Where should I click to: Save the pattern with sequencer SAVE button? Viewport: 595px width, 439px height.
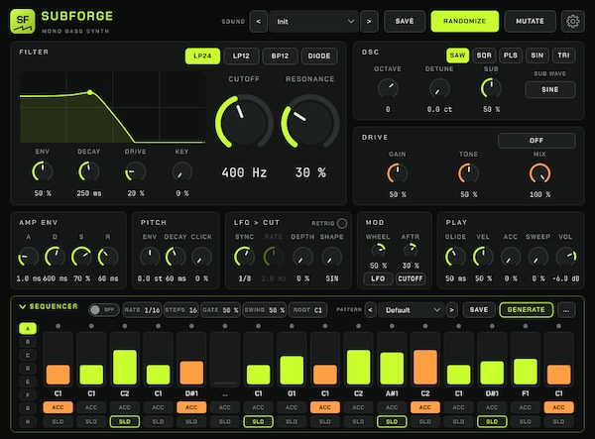(x=479, y=310)
